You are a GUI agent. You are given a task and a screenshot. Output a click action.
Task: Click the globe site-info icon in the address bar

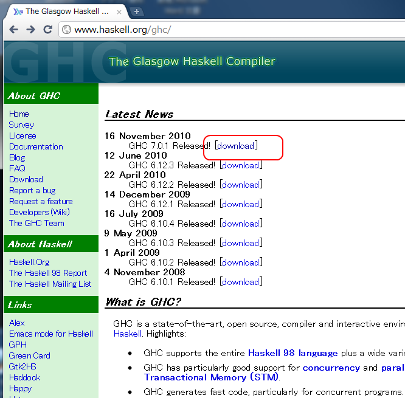[66, 29]
